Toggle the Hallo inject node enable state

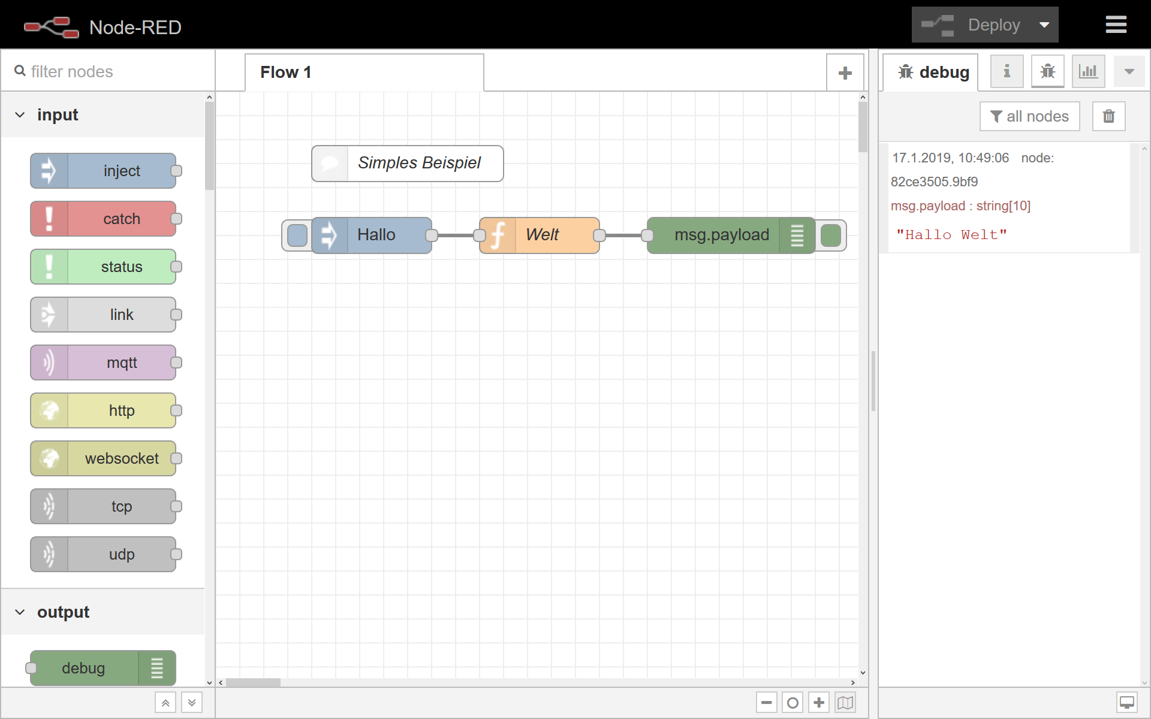(x=297, y=235)
